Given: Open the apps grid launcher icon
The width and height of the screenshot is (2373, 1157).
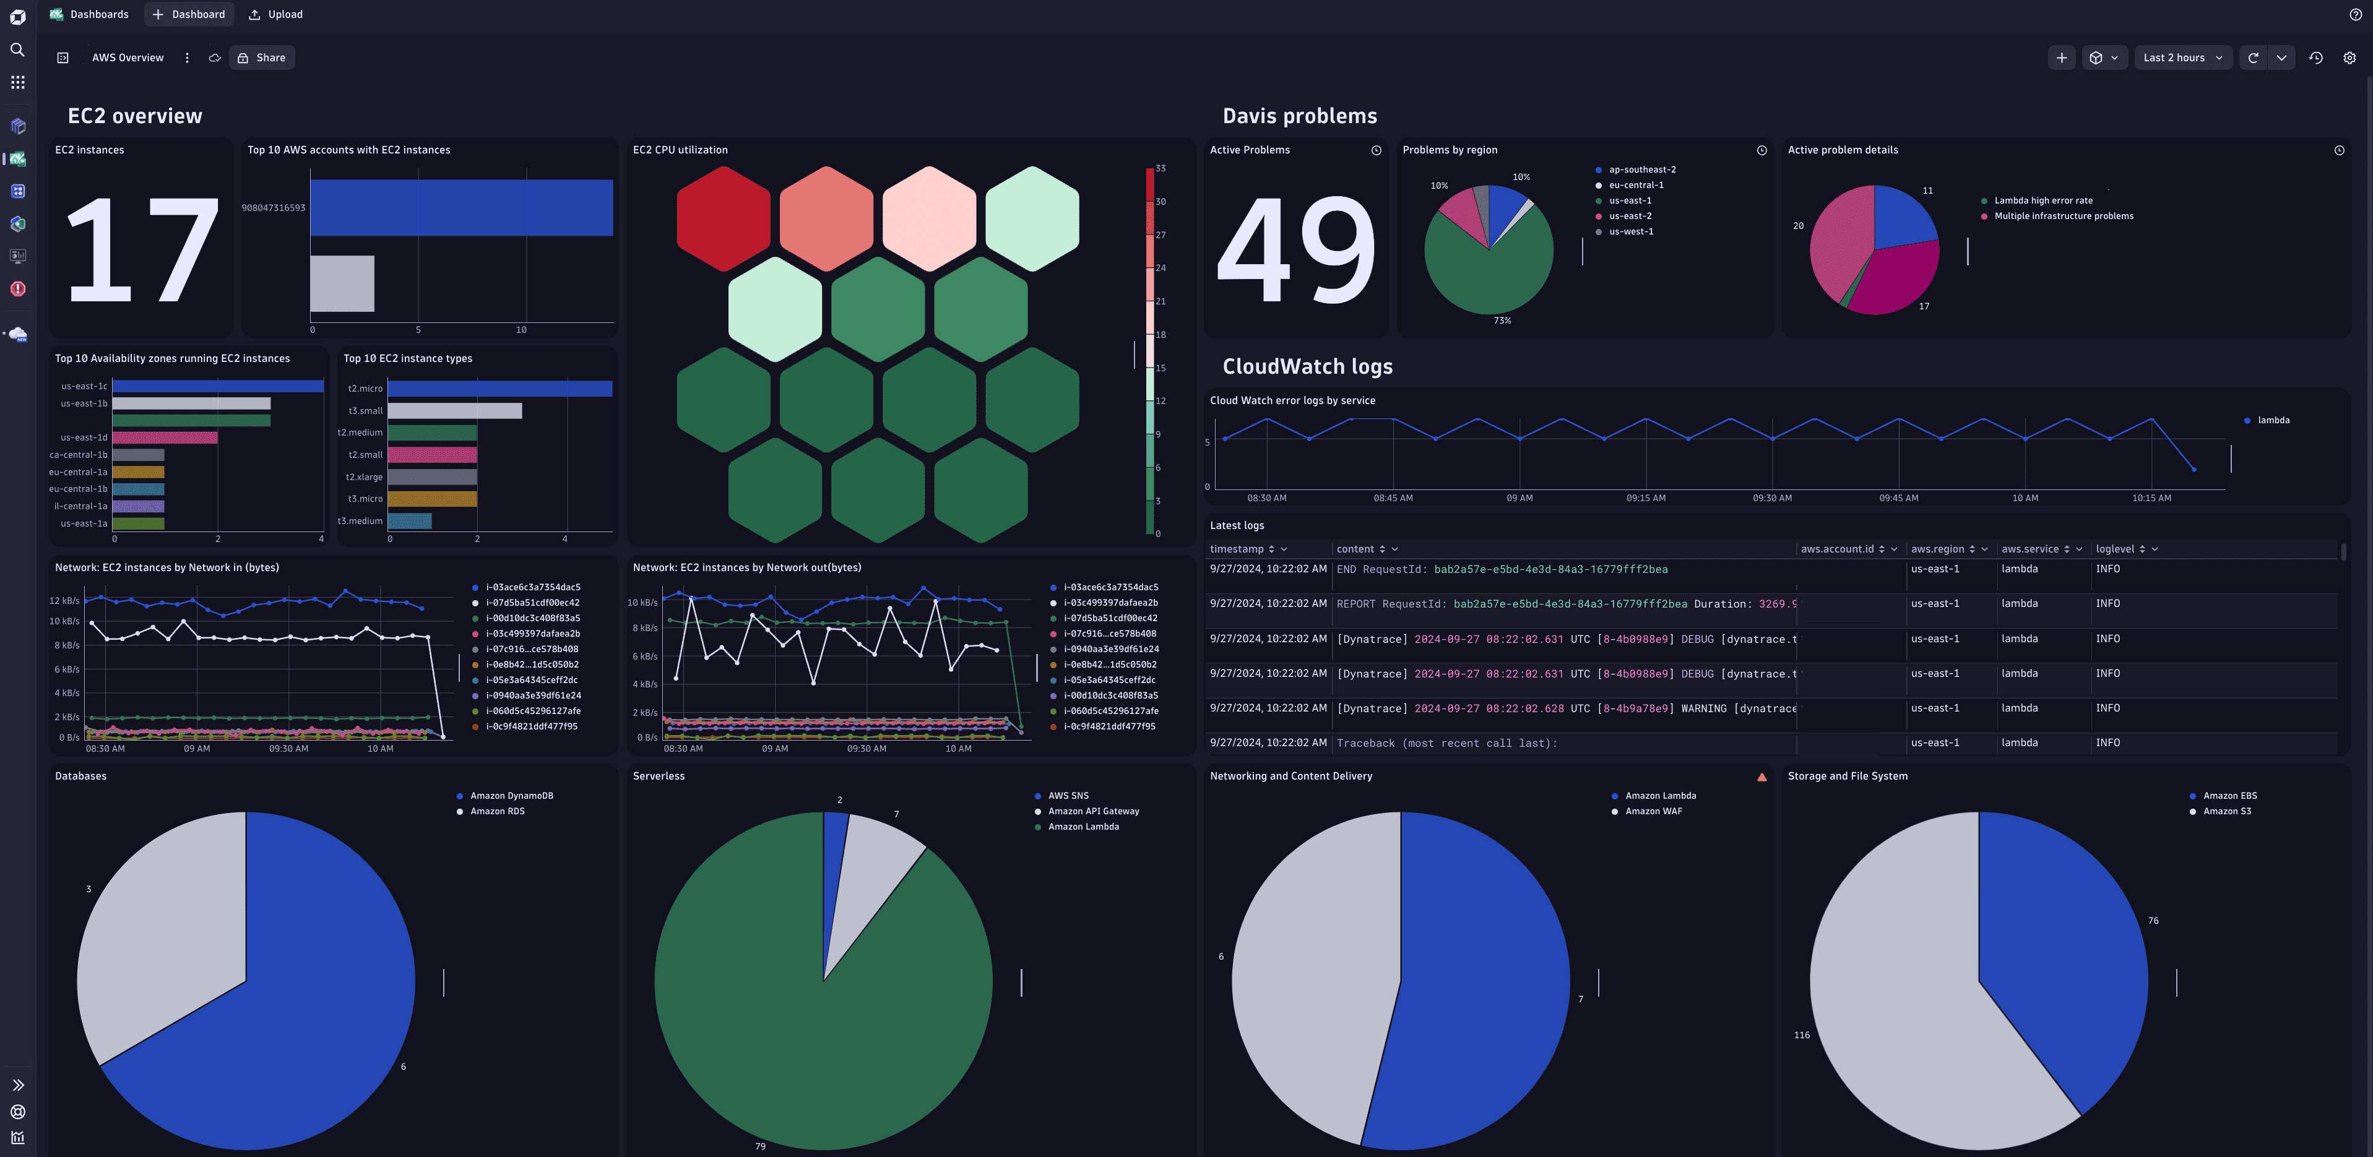Looking at the screenshot, I should point(17,82).
